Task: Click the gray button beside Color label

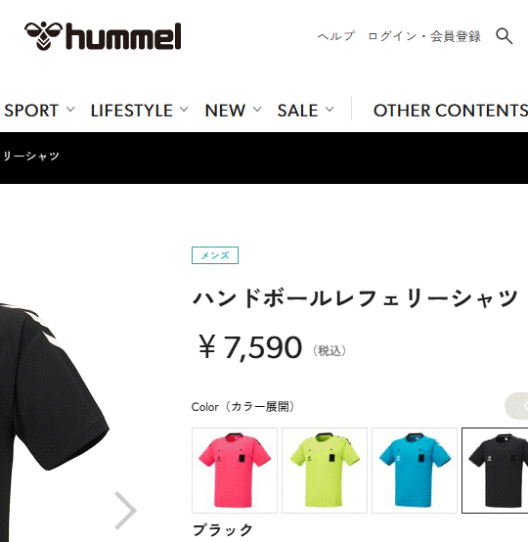Action: click(516, 407)
